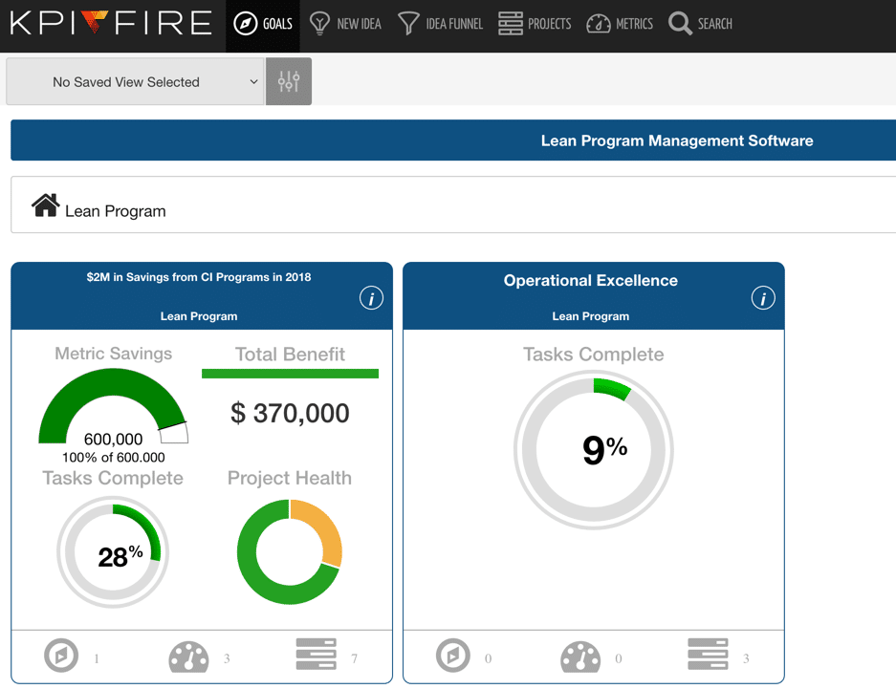Click projects count 3 on Operational Excellence card
The image size is (896, 689).
click(746, 658)
